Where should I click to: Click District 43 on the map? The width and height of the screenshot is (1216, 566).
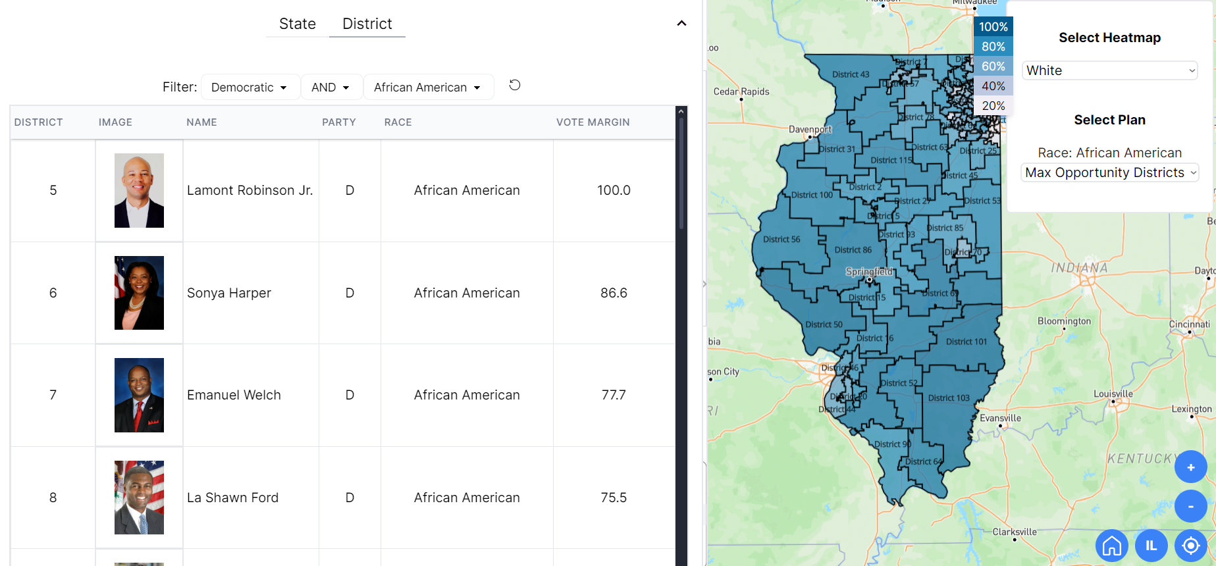click(x=851, y=74)
